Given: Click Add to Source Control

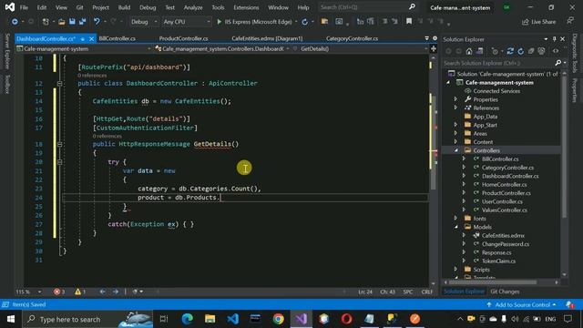Looking at the screenshot, I should tap(522, 304).
